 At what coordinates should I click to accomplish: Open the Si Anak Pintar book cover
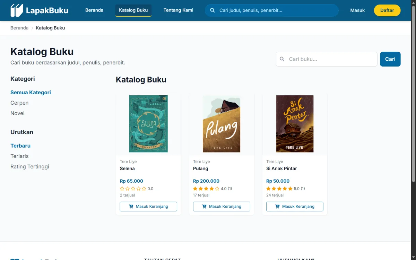pos(295,124)
